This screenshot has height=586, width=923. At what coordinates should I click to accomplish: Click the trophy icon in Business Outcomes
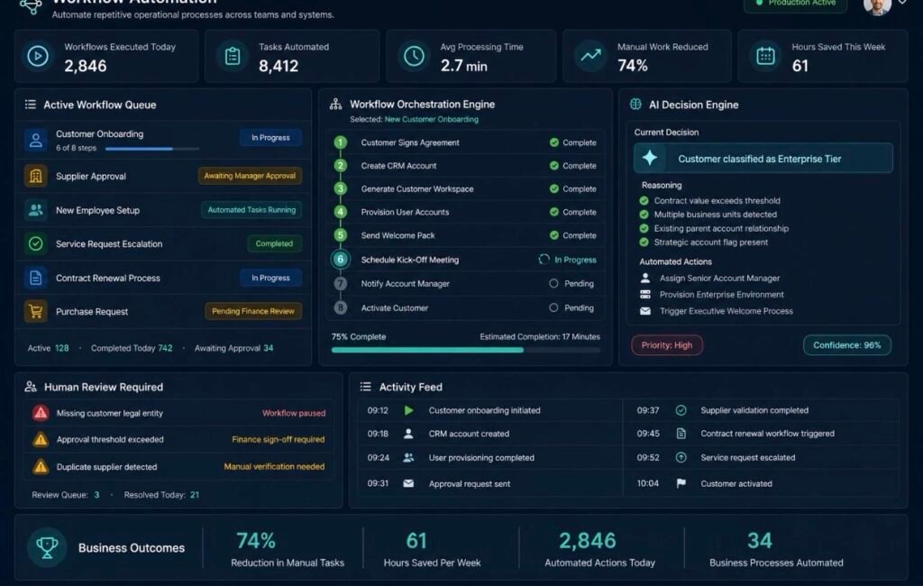click(x=47, y=547)
